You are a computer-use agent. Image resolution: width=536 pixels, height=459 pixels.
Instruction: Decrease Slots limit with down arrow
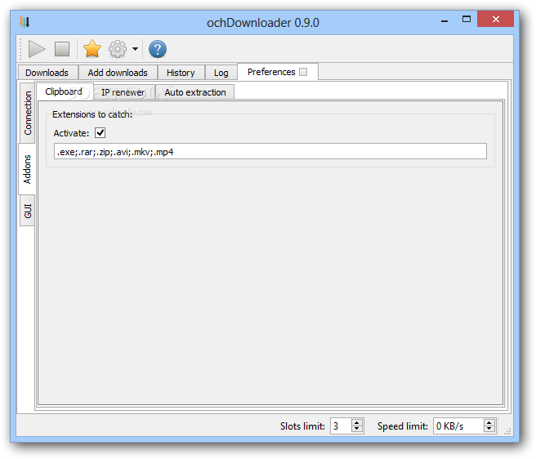[357, 430]
